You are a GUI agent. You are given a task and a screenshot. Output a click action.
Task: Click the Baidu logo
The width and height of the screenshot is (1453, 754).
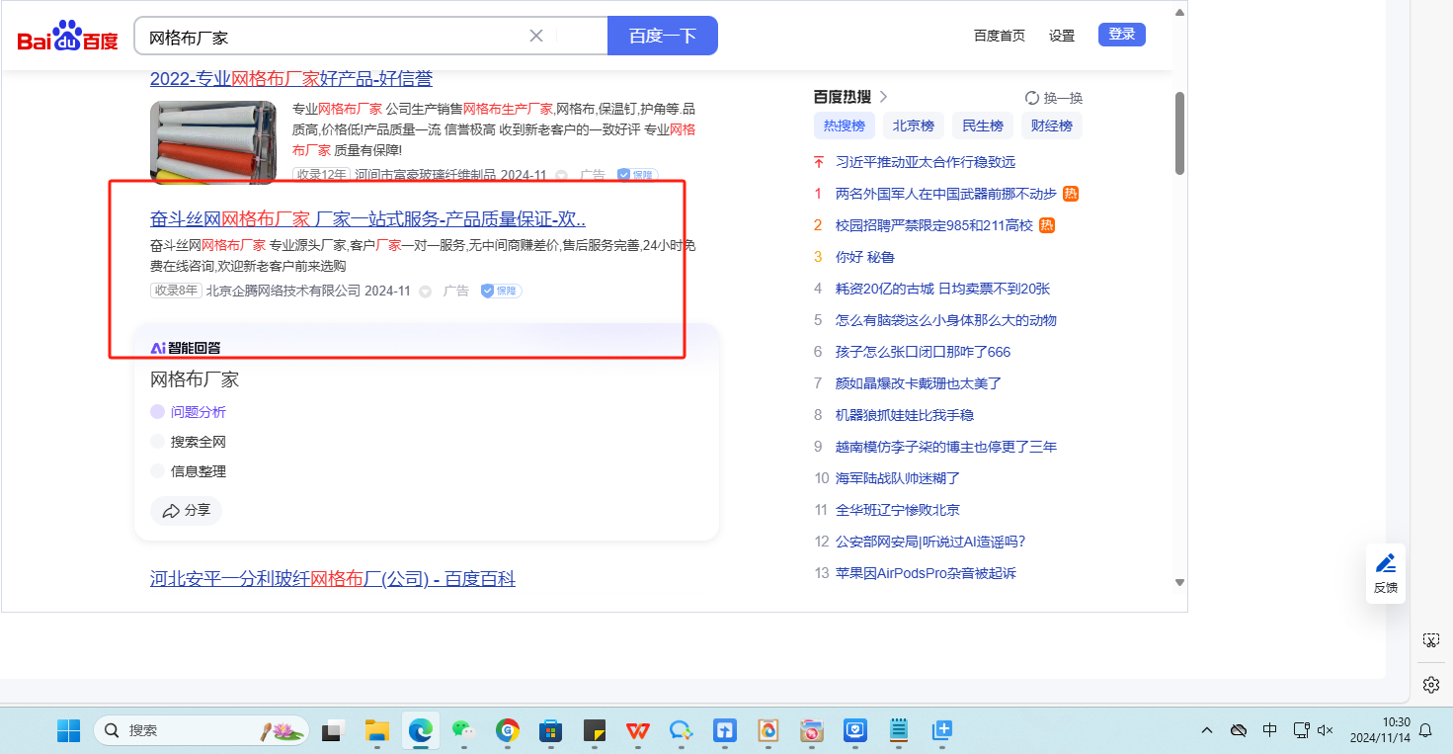67,37
